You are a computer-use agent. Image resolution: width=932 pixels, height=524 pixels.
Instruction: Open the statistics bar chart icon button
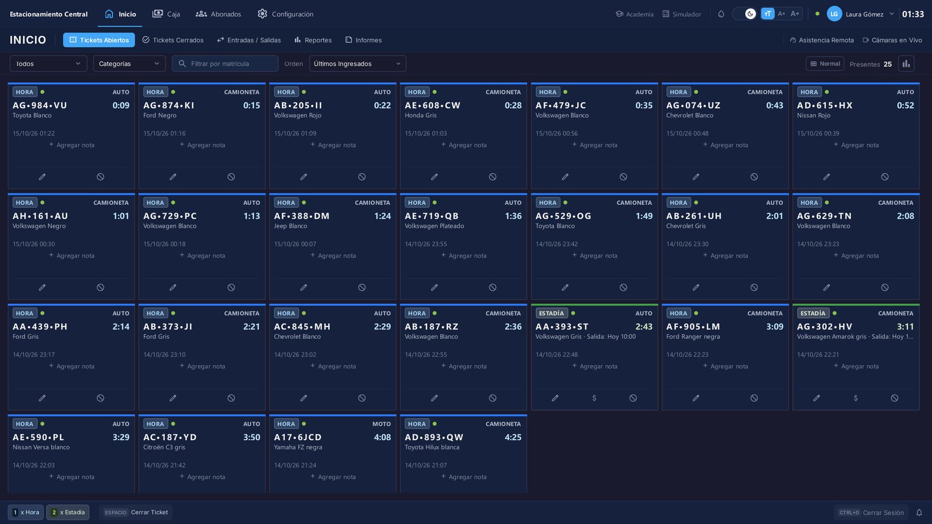tap(906, 64)
